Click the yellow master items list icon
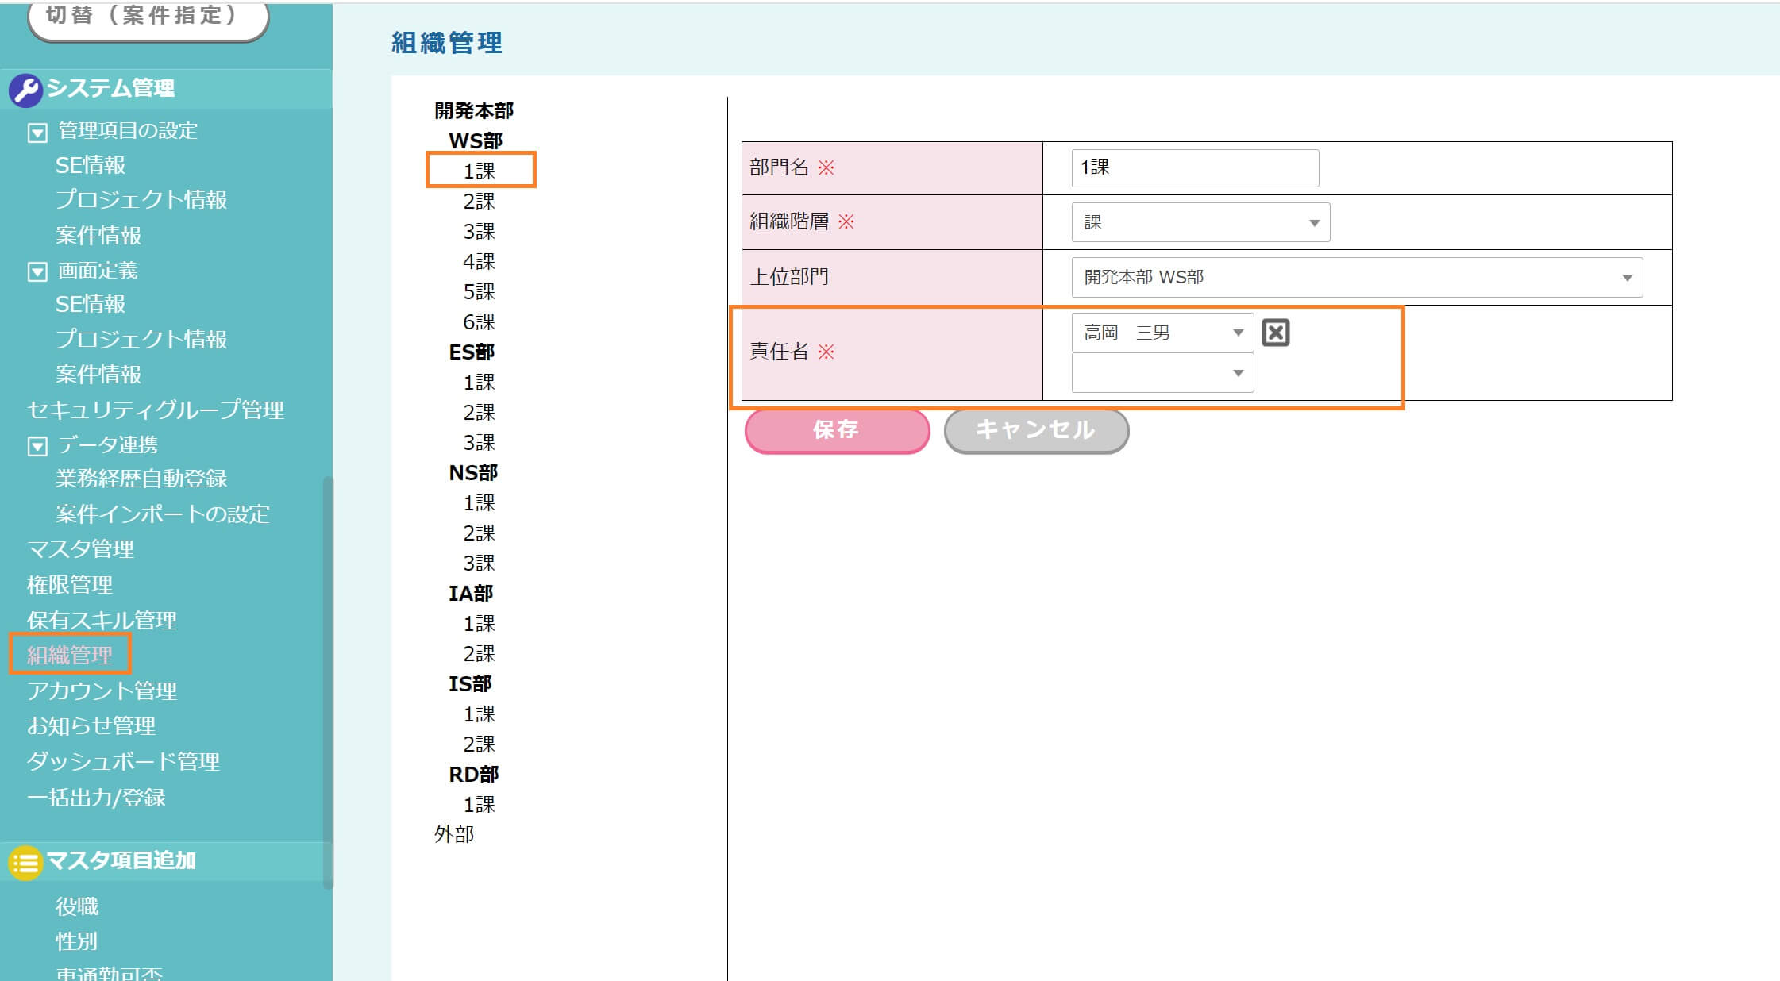Screen dimensions: 1780x981 (x=25, y=862)
